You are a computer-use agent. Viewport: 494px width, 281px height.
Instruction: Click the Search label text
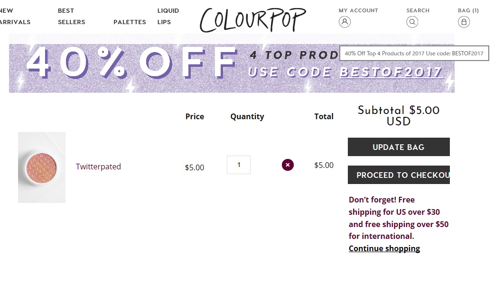coord(418,10)
